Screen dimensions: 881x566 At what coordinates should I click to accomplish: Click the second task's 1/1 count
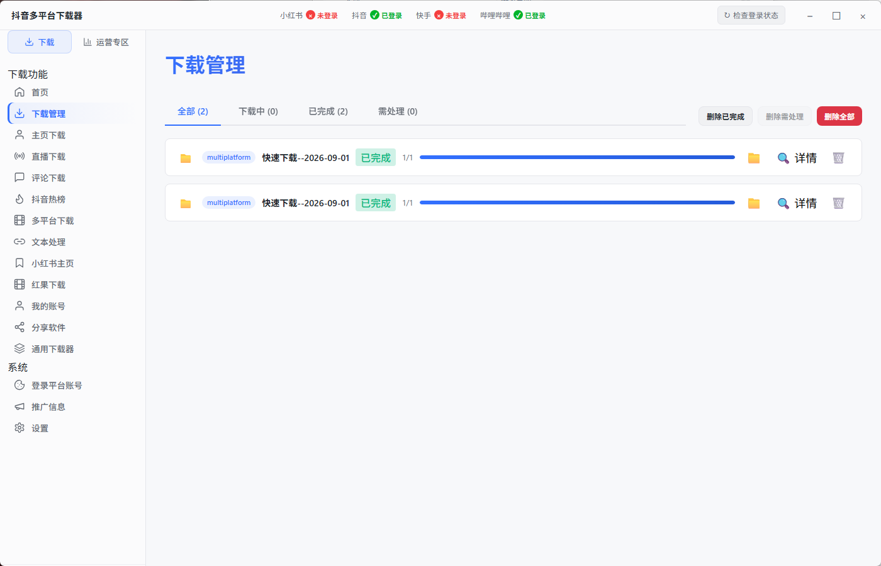pos(408,203)
